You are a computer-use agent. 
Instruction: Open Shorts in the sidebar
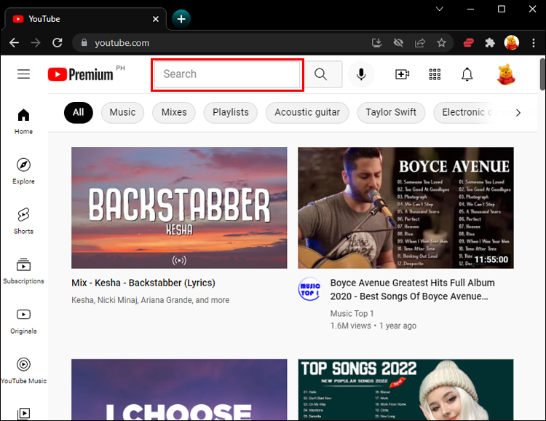(x=24, y=221)
